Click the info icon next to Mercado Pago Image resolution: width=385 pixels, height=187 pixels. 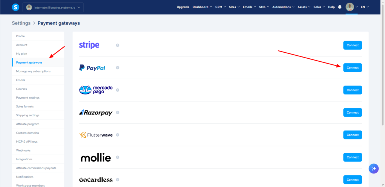(118, 90)
